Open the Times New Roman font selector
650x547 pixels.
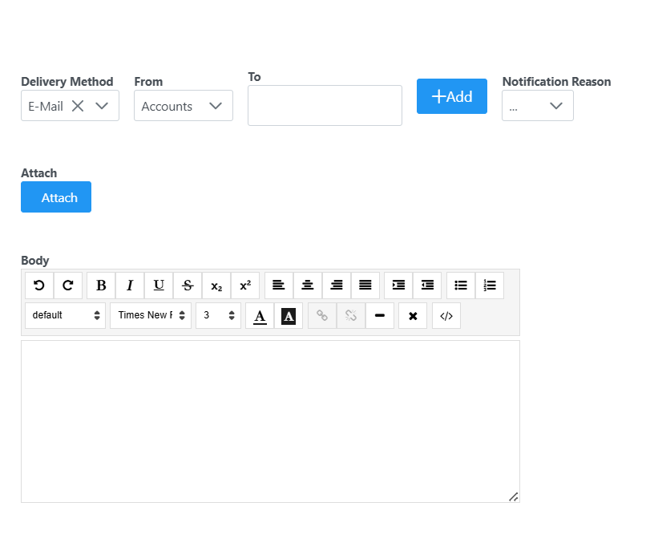click(151, 315)
